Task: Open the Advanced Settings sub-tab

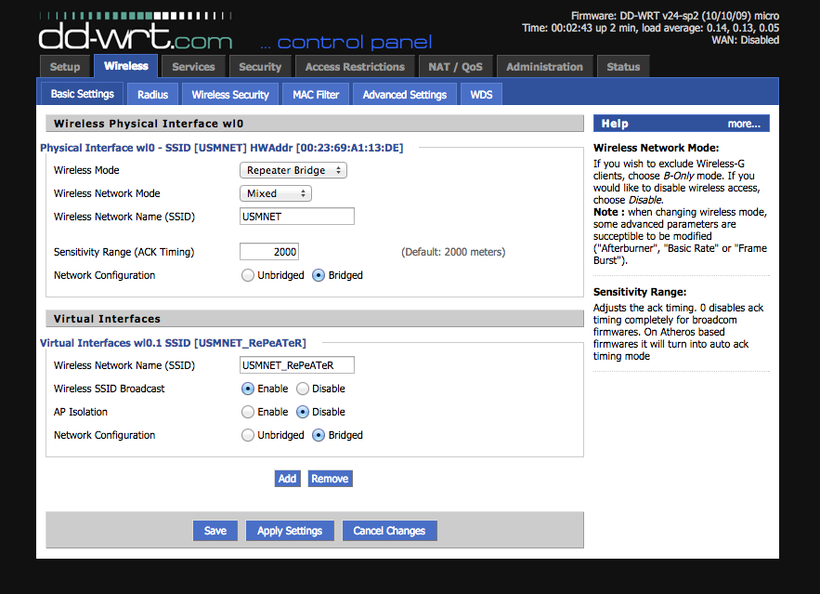Action: coord(405,94)
